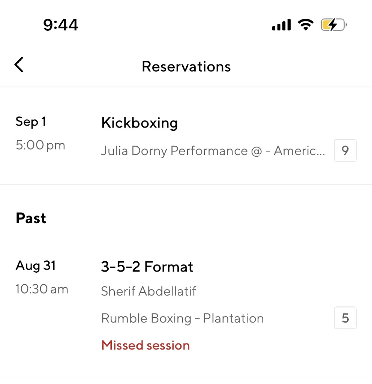Tap the spot number 9 badge
This screenshot has height=384, width=372.
(345, 151)
